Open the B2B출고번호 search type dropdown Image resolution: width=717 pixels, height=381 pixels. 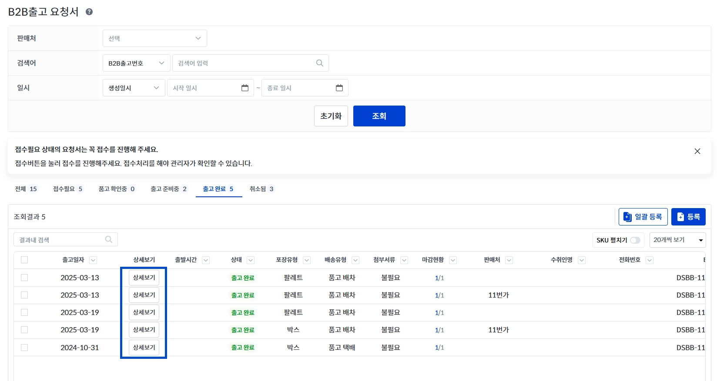(136, 63)
